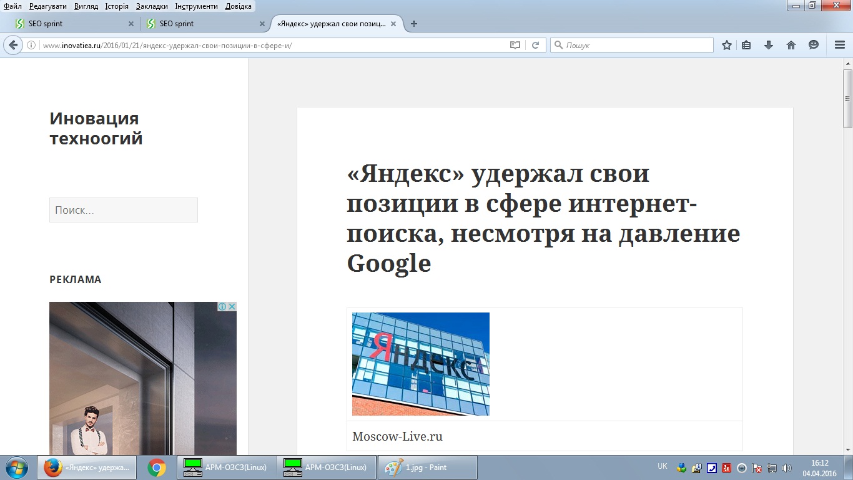This screenshot has height=480, width=853.
Task: Open the volume speaker tray icon
Action: tap(787, 468)
